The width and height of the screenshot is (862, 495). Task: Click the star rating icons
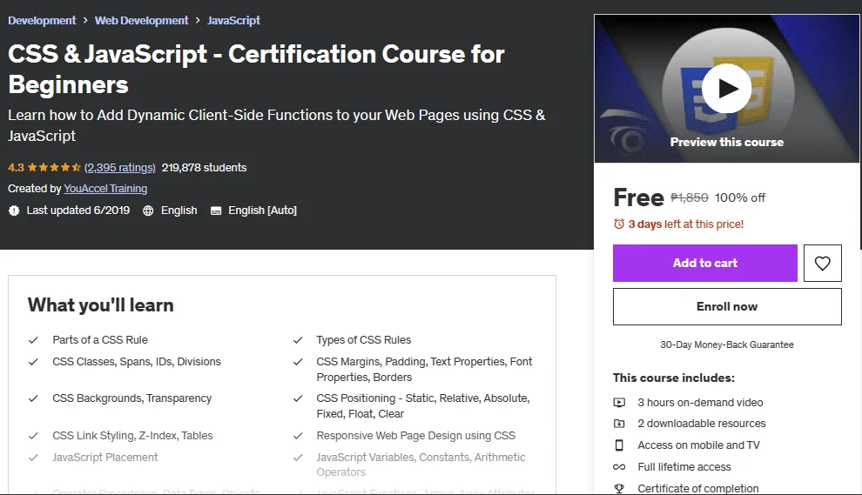pos(54,168)
